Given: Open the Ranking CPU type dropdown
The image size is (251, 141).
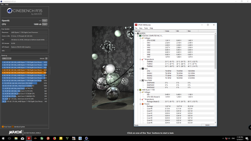Looking at the screenshot, I should [x=7, y=58].
